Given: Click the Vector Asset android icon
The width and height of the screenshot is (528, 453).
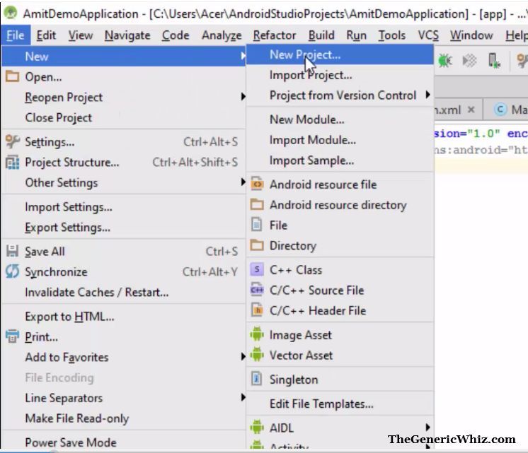Looking at the screenshot, I should 257,355.
